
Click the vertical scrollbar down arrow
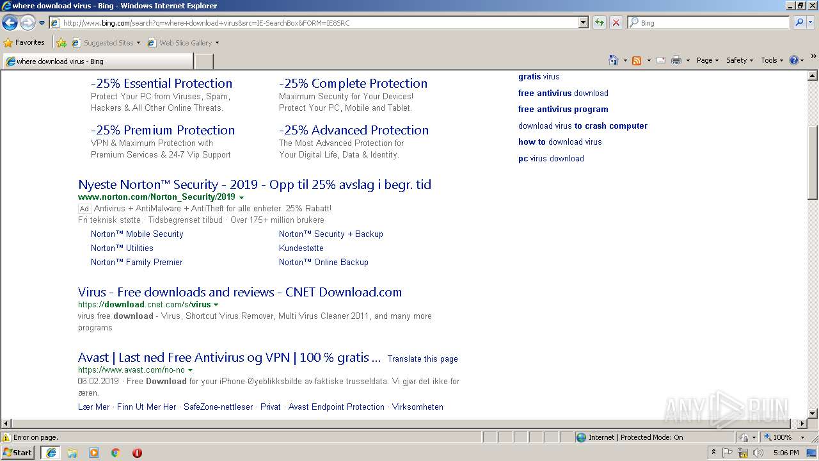[813, 414]
